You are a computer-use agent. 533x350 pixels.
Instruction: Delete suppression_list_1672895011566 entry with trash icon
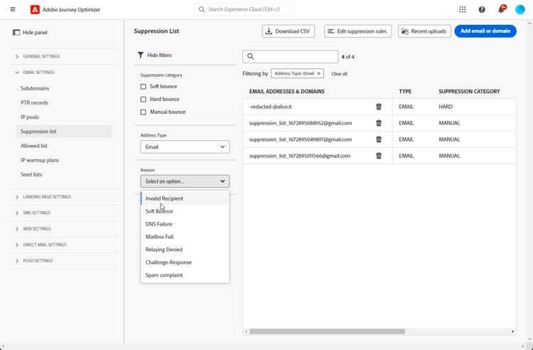coord(379,156)
